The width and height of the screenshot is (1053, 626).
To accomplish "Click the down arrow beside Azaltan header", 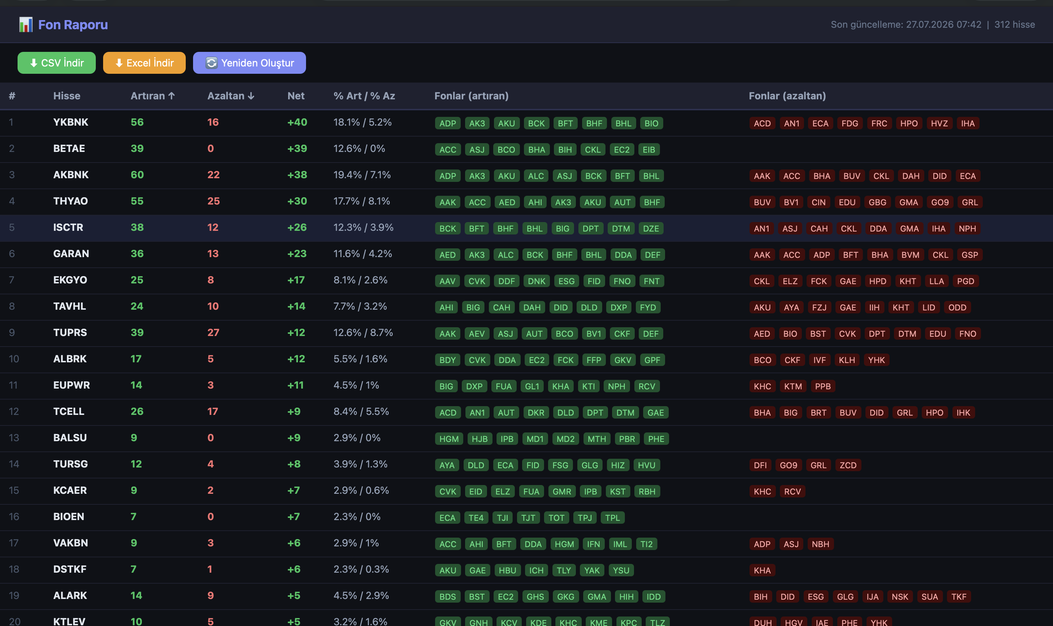I will (251, 96).
